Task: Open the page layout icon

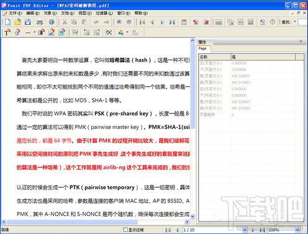Action: click(x=184, y=22)
